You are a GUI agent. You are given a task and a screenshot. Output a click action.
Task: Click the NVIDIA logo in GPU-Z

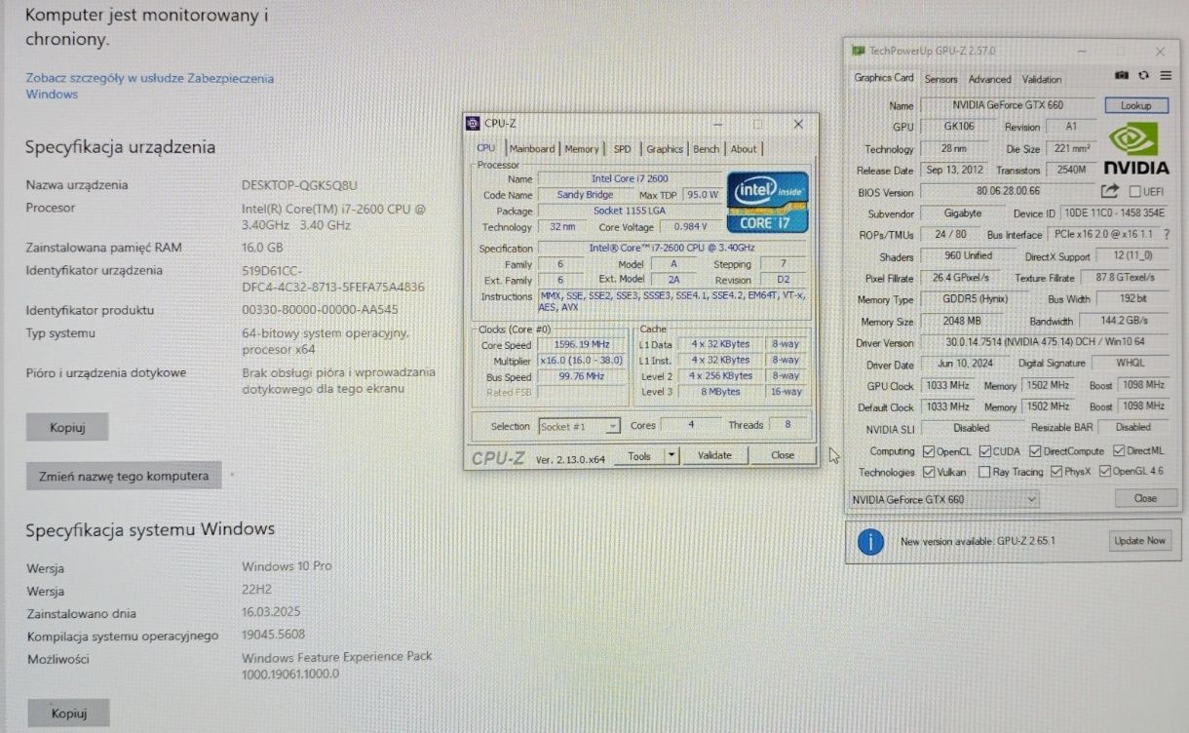coord(1136,149)
